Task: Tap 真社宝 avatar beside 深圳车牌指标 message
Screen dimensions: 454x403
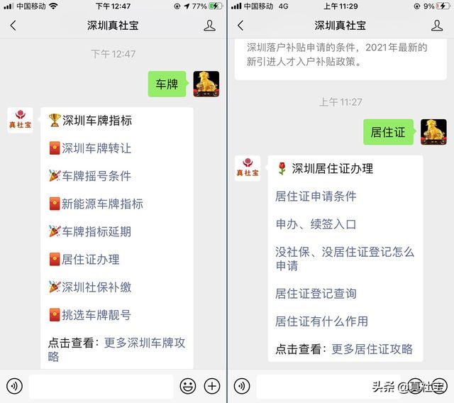Action: click(20, 120)
